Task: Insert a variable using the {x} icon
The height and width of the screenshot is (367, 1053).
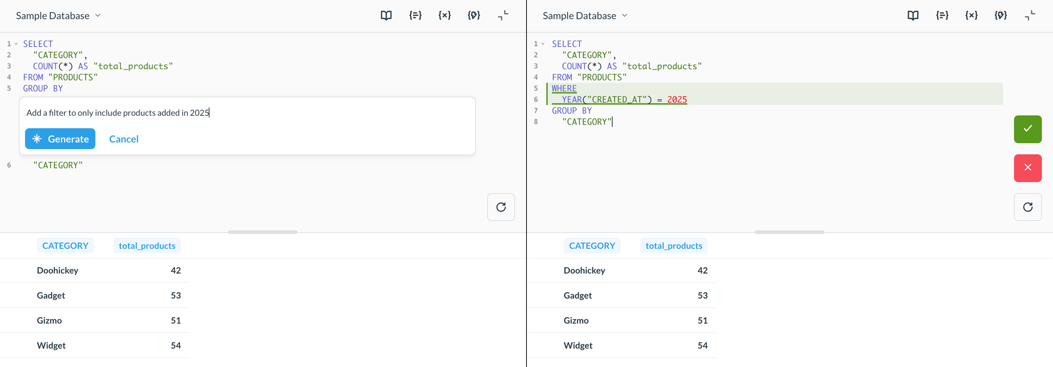Action: [444, 16]
